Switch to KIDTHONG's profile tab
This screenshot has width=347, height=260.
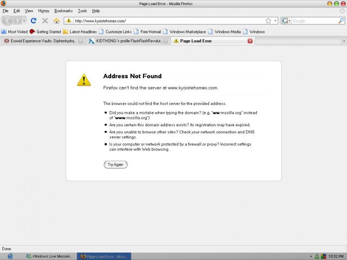tap(125, 41)
